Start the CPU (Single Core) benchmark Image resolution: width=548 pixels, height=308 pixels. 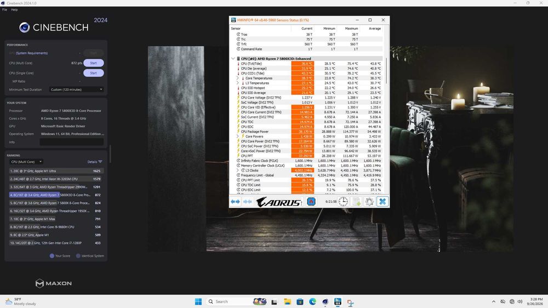(93, 73)
